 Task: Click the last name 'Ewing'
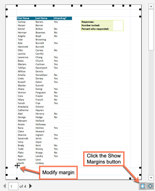click(39, 89)
